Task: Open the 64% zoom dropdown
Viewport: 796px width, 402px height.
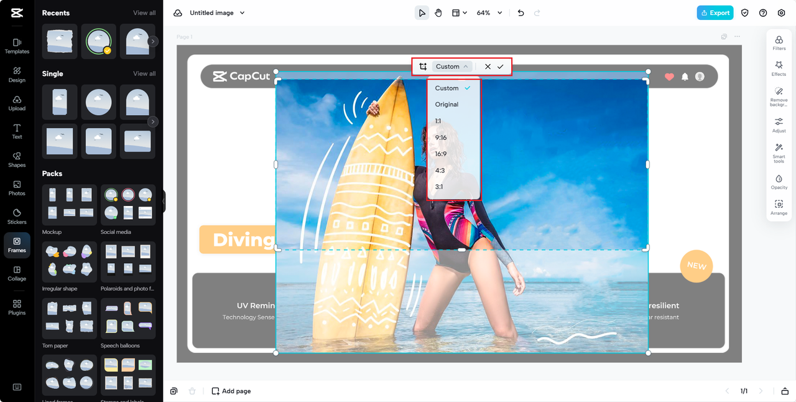Action: tap(489, 13)
